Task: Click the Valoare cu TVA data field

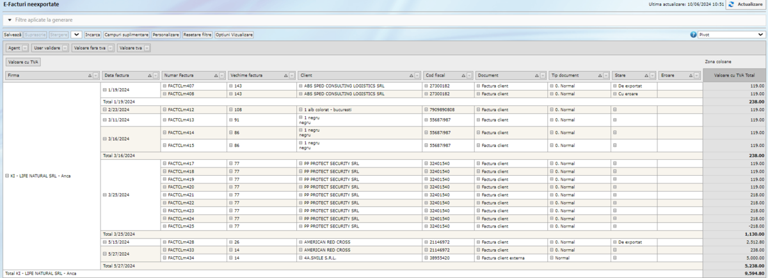Action: point(23,62)
